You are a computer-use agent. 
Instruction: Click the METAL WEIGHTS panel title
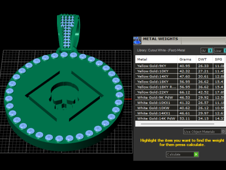tap(161, 39)
